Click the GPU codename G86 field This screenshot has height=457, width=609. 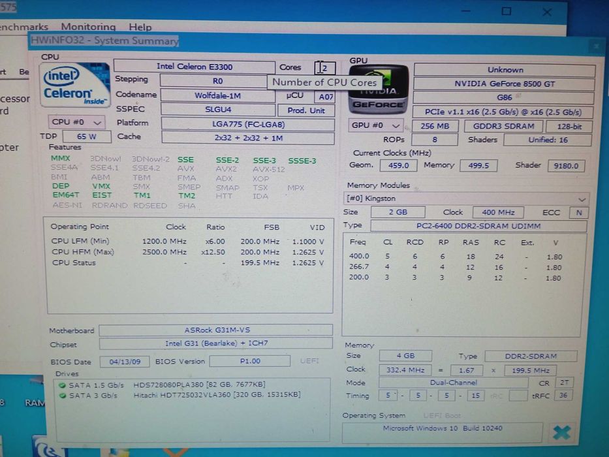504,97
